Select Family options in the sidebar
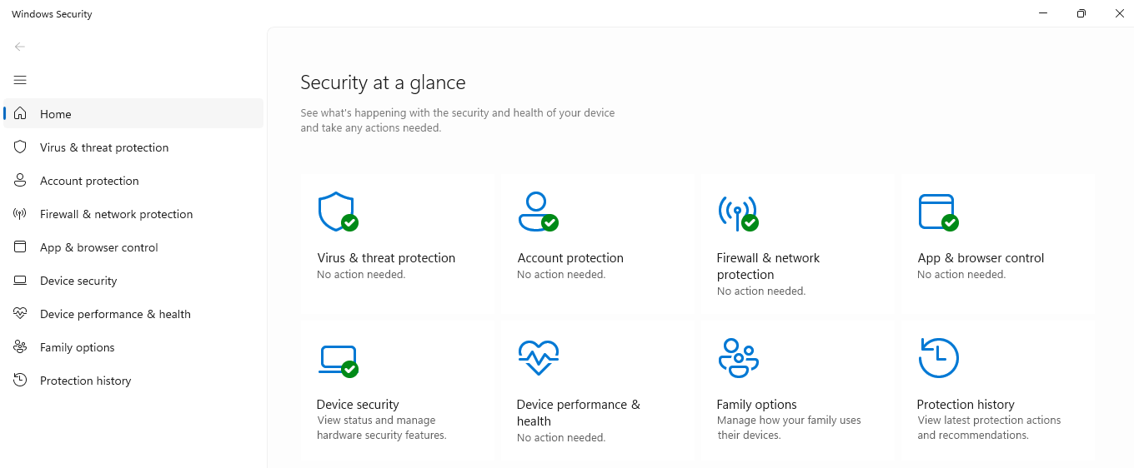The image size is (1134, 468). click(133, 347)
